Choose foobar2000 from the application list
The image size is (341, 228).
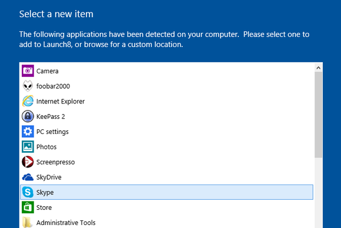53,86
